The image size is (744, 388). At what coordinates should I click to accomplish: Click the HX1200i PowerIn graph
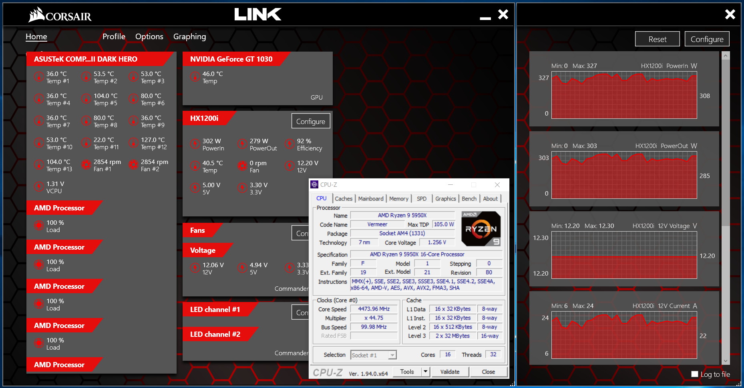[x=624, y=95]
